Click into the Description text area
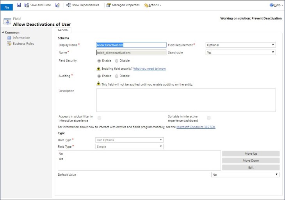The height and width of the screenshot is (200, 285). (186, 100)
